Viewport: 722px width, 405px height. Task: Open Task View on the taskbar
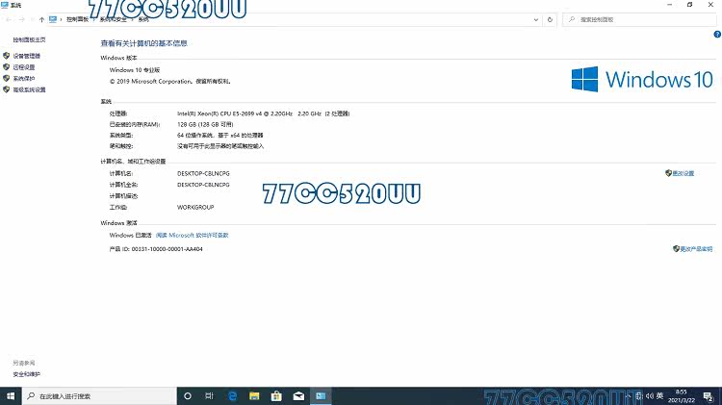pyautogui.click(x=210, y=395)
